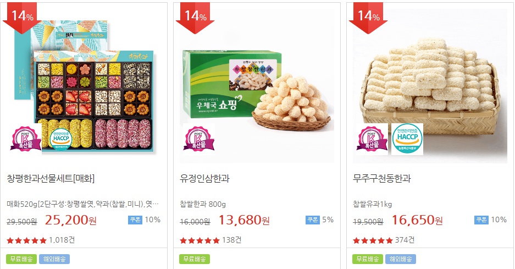The image size is (515, 269).
Task: Click the HACCP badge on 무주구천동한과
Action: (x=407, y=139)
